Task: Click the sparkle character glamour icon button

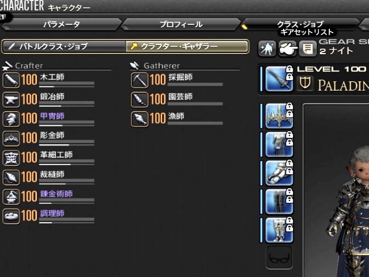Action: [x=267, y=48]
